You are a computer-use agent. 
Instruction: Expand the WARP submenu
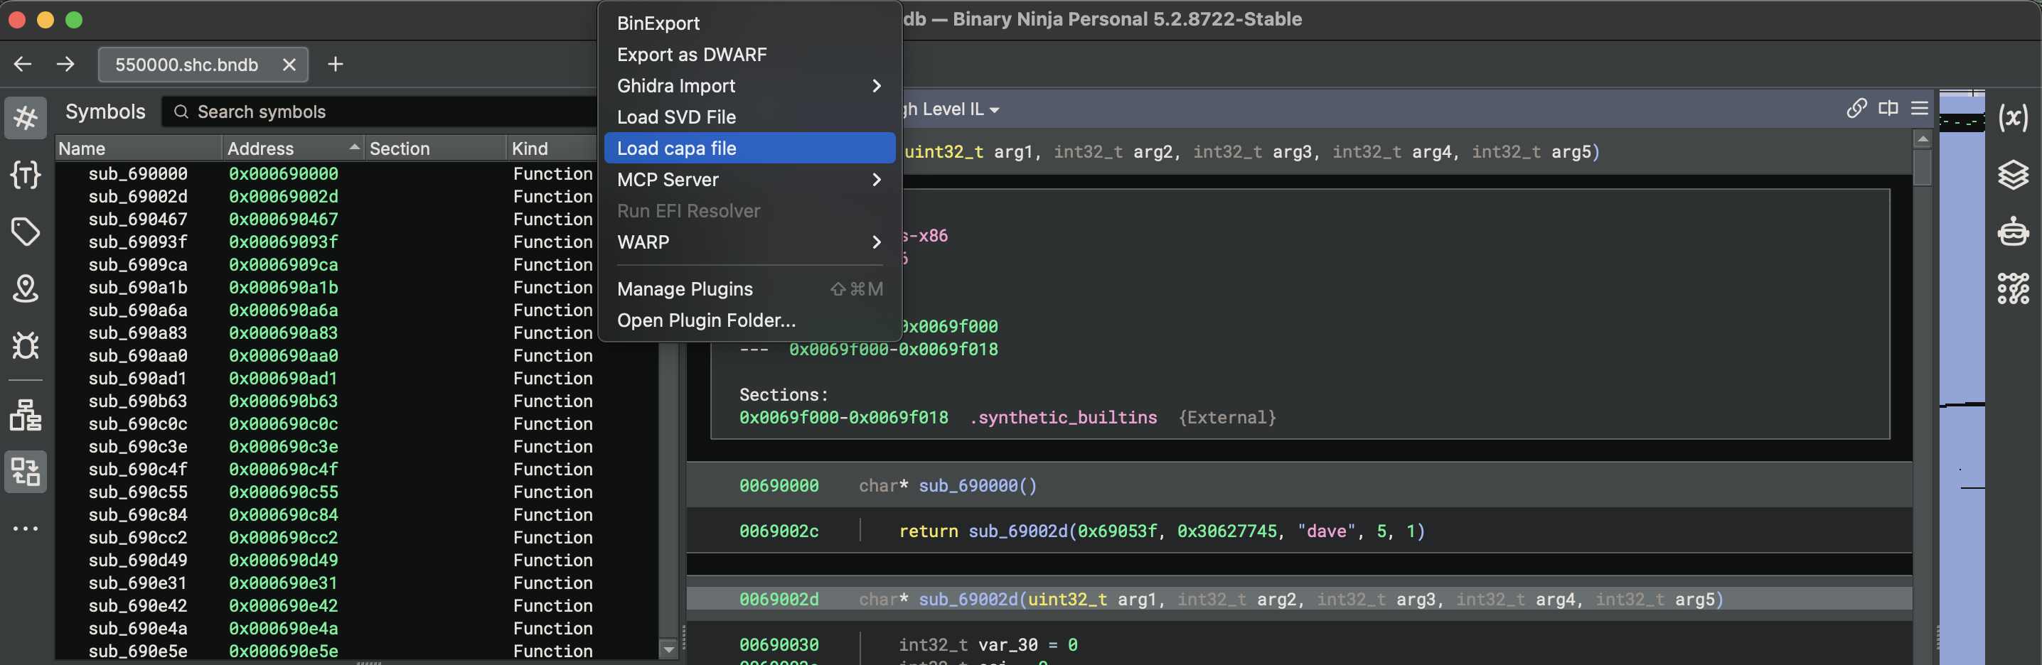749,242
